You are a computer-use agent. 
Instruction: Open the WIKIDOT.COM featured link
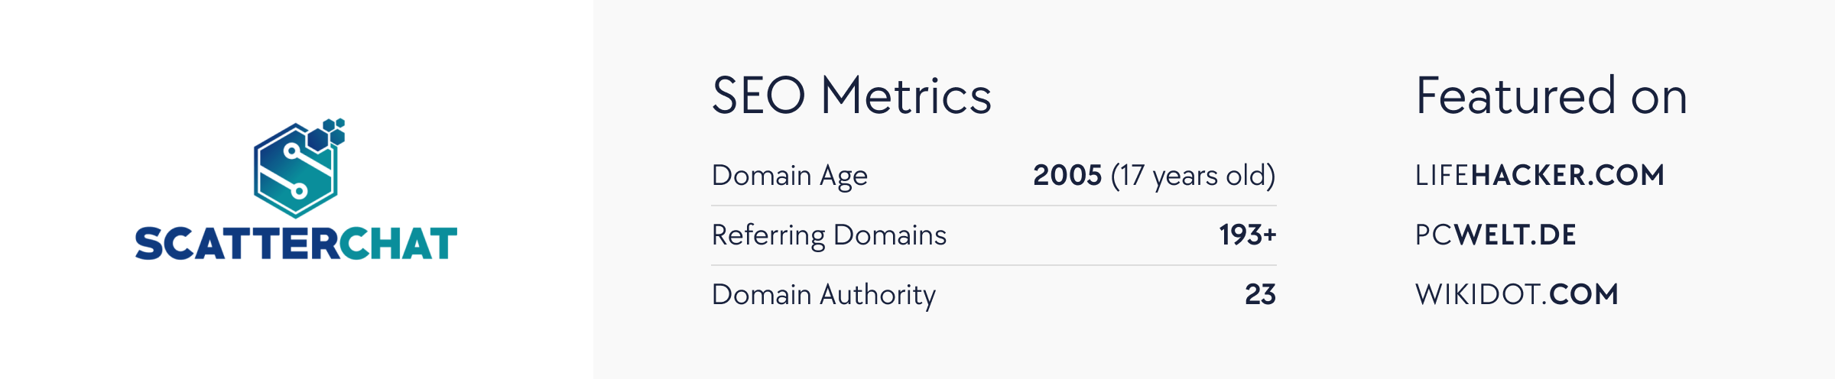pos(1517,295)
